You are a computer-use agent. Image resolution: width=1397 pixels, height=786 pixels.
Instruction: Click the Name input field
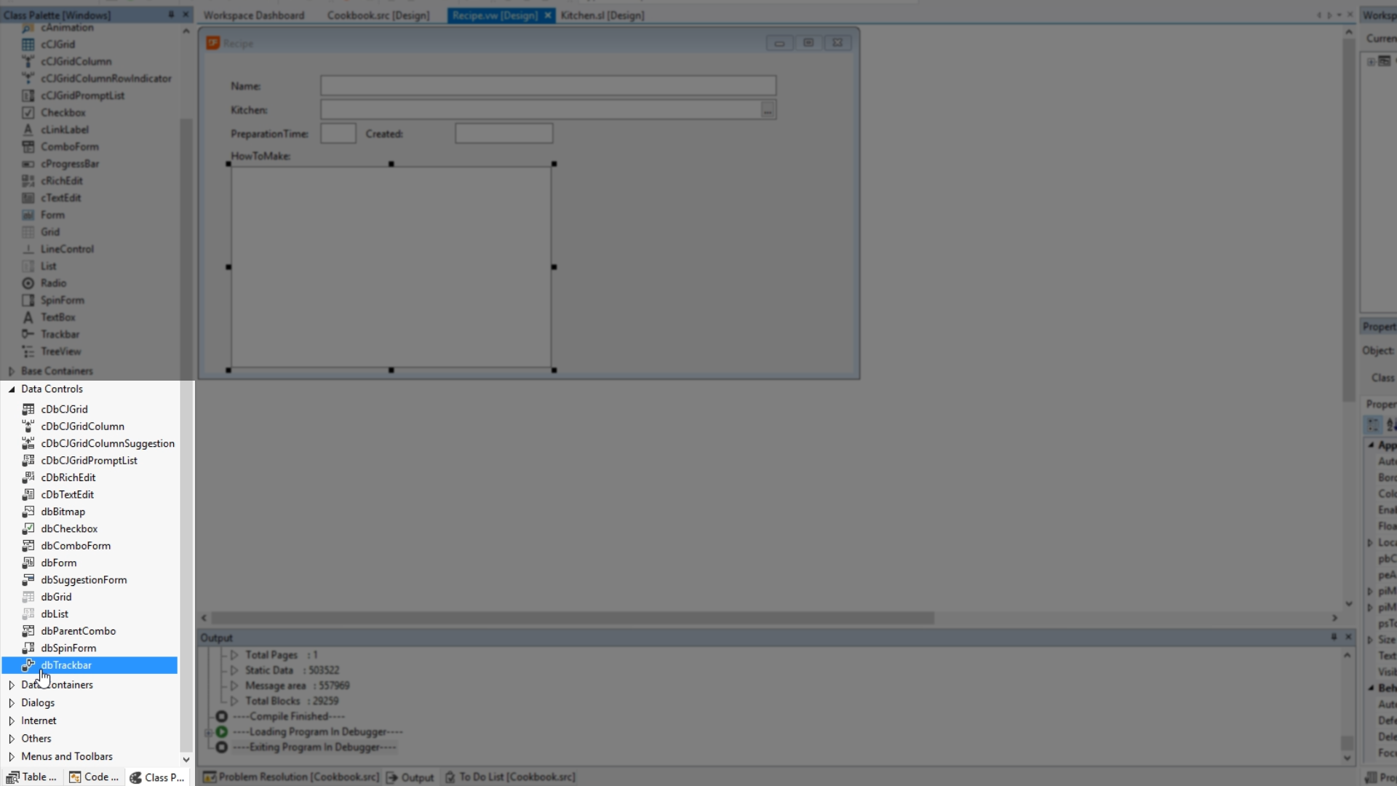click(x=548, y=86)
